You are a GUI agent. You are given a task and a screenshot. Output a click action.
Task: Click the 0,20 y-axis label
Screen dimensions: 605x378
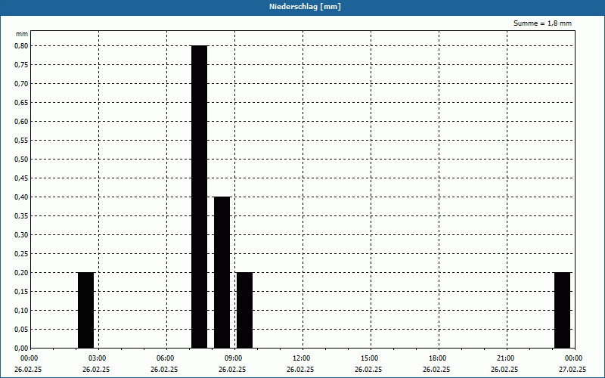pyautogui.click(x=21, y=273)
